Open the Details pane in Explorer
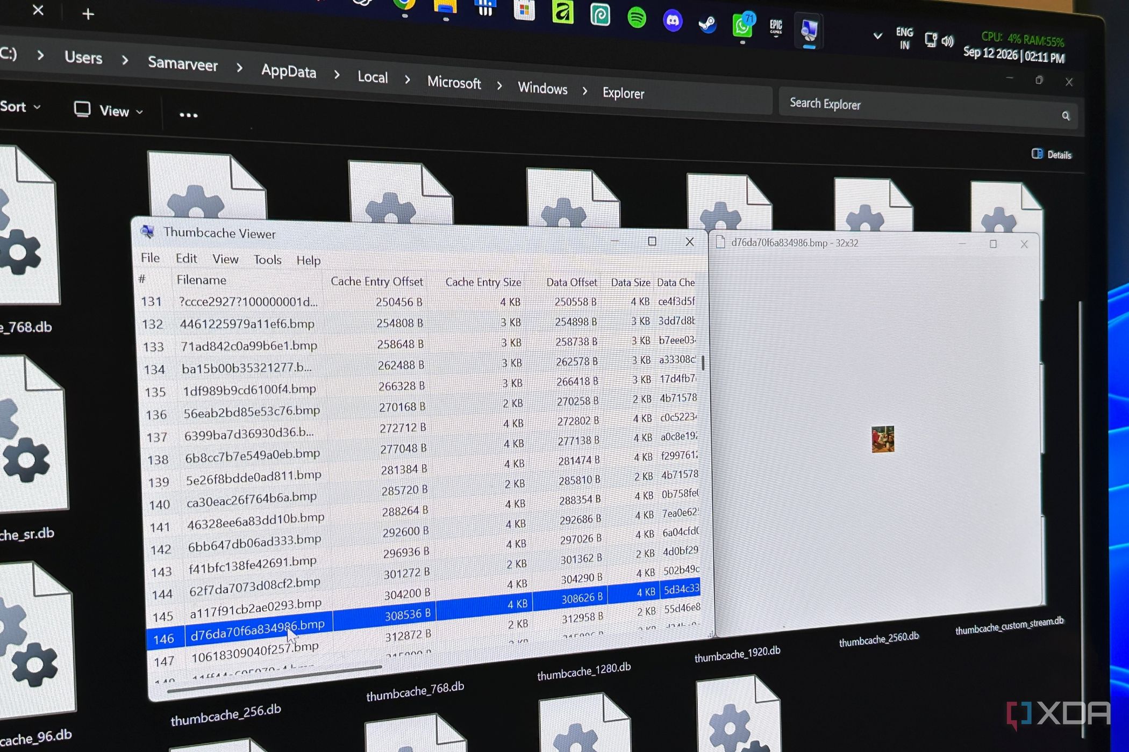 1052,155
